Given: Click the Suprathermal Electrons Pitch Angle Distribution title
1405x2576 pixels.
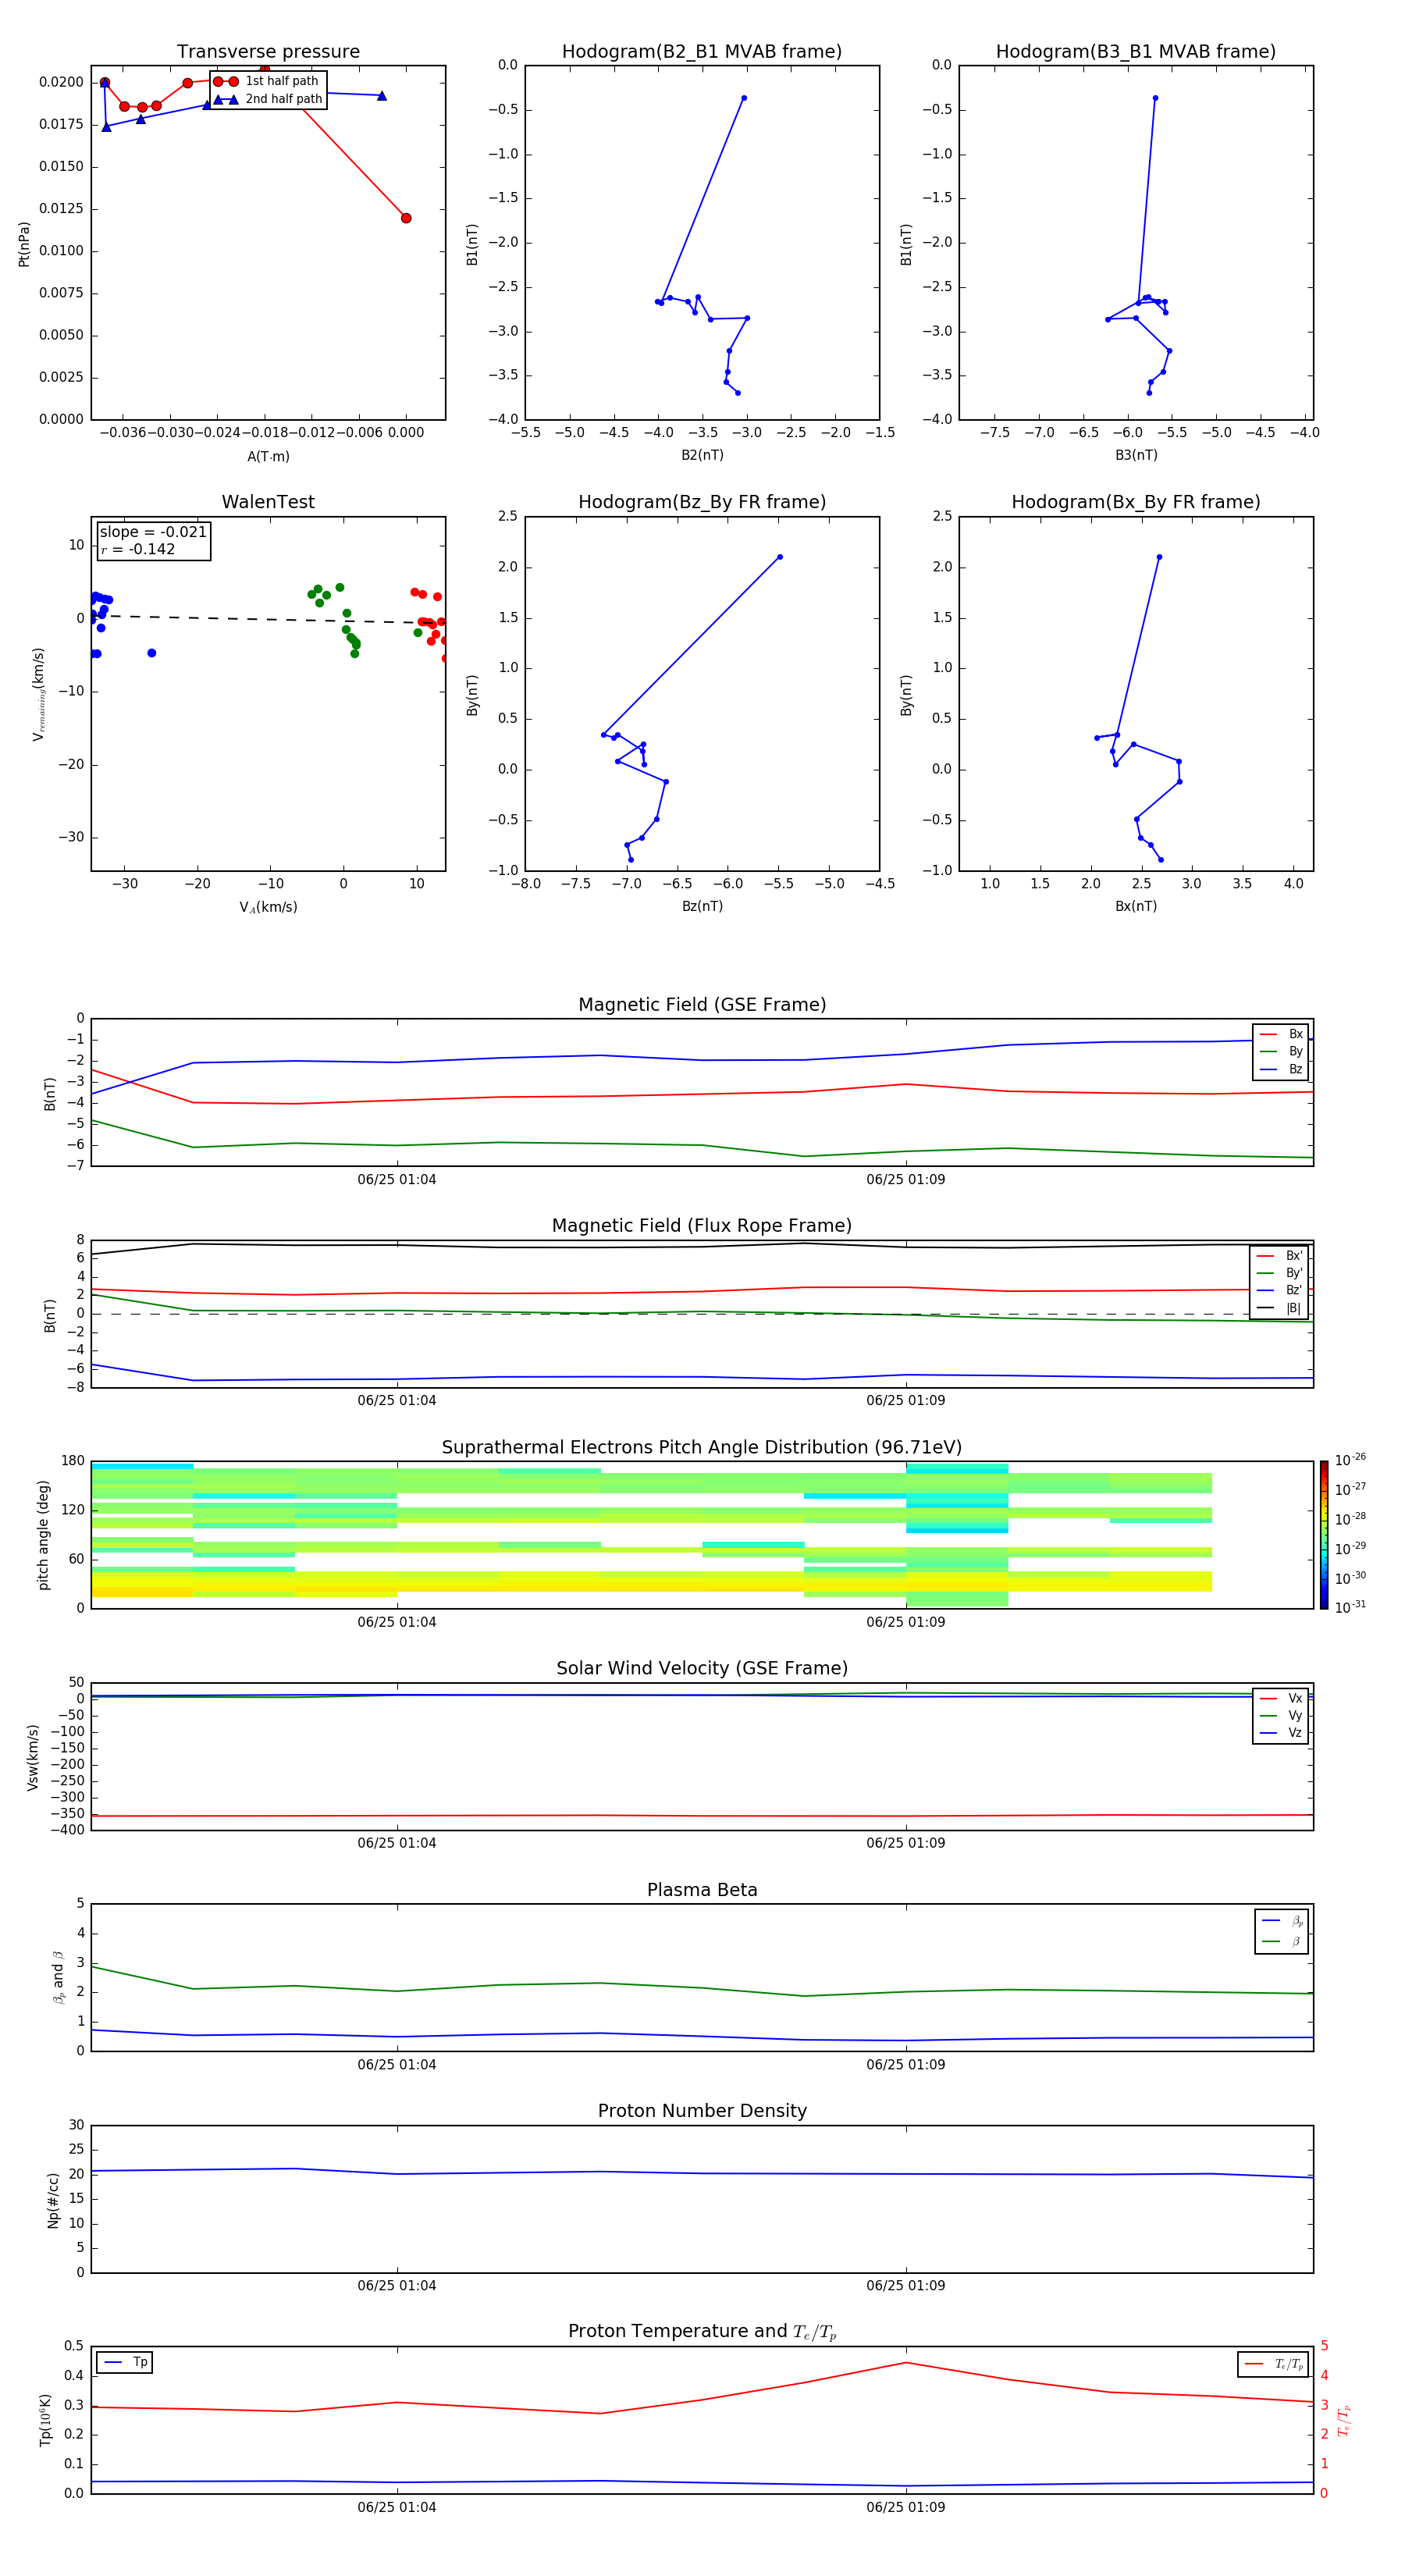Looking at the screenshot, I should [702, 1448].
